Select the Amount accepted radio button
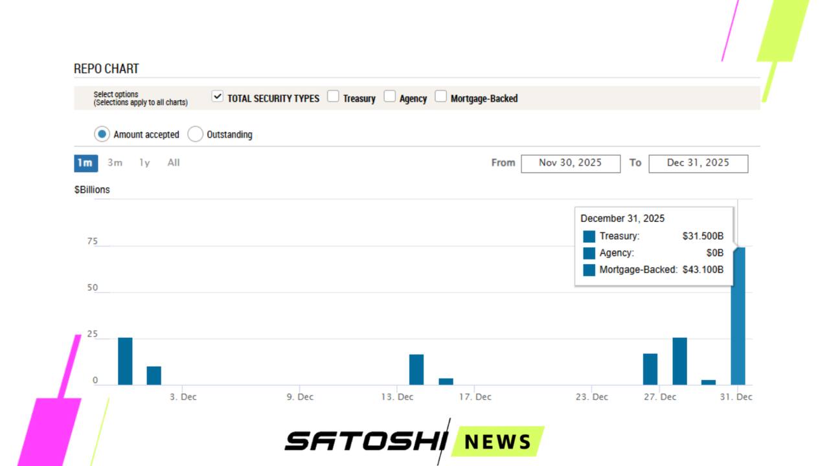 (102, 134)
